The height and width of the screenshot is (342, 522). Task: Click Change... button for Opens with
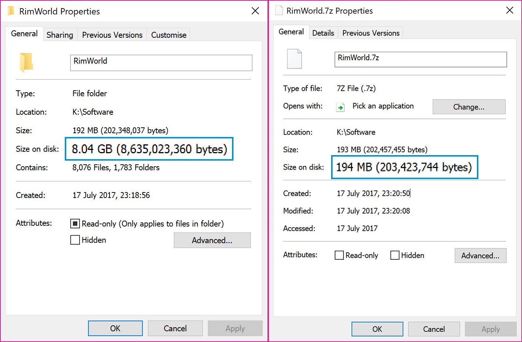coord(469,107)
